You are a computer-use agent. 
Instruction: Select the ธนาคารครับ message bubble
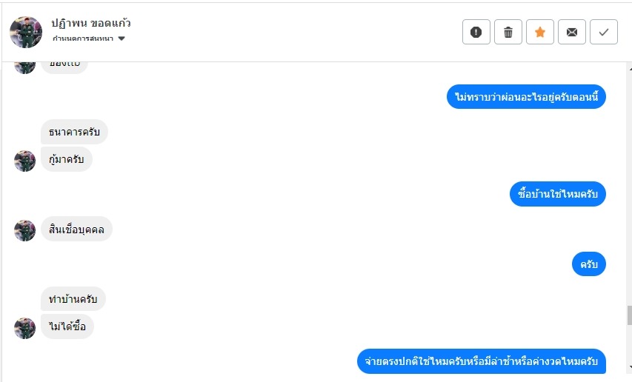click(x=74, y=132)
